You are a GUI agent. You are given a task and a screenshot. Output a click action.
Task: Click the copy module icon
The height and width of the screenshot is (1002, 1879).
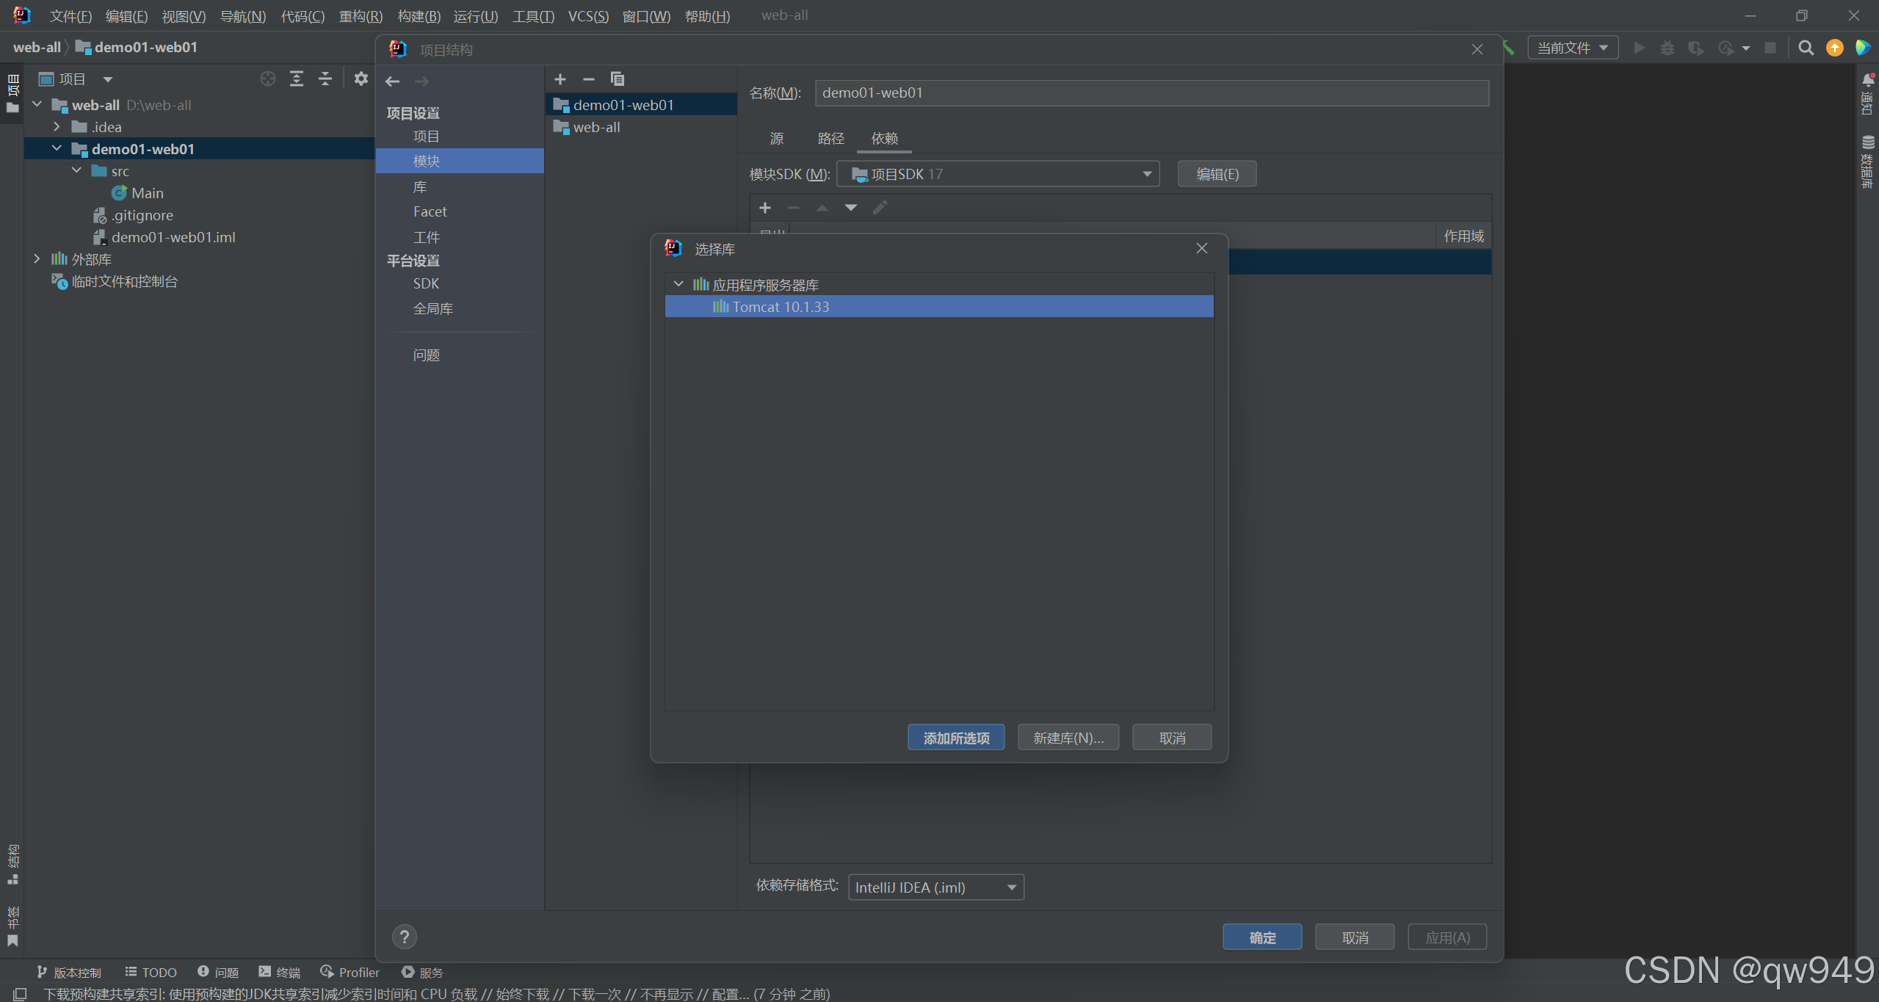point(617,79)
